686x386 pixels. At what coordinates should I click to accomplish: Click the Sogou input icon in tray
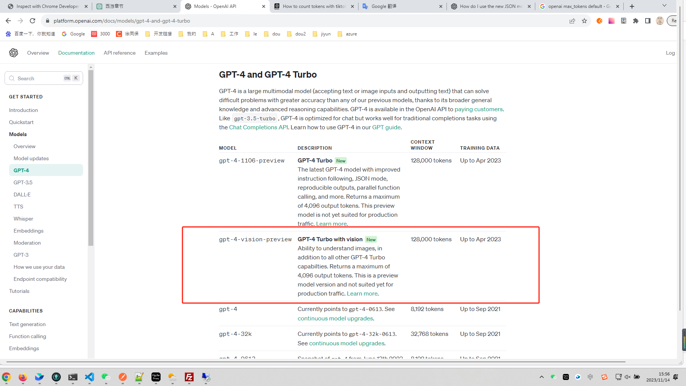coord(604,377)
